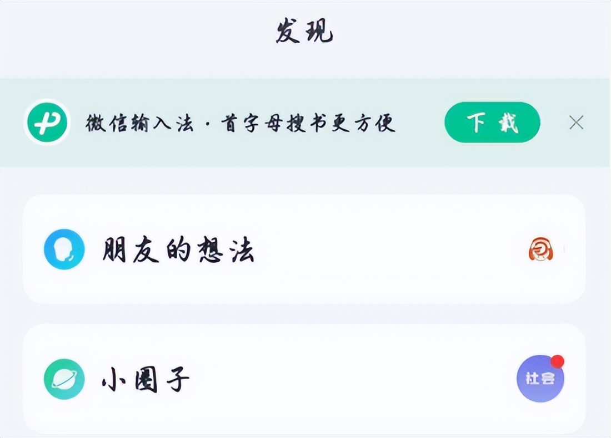Select the headphone-style avatar icon on the right
Viewport: 611px width, 438px height.
point(542,249)
